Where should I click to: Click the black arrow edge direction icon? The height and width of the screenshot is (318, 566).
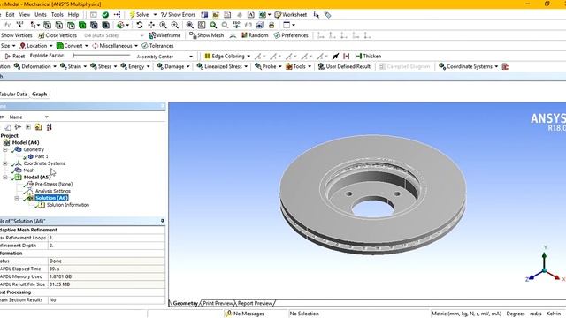tap(336, 57)
